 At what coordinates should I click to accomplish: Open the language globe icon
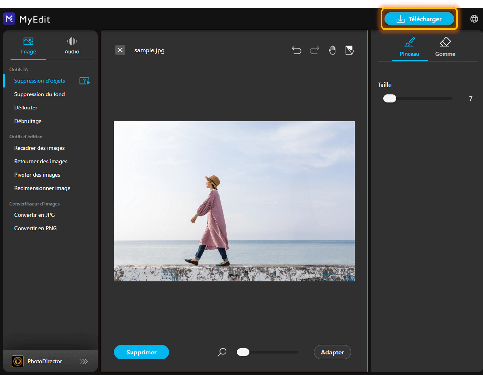point(474,19)
